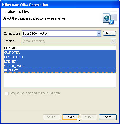Image resolution: width=120 pixels, height=124 pixels.
Task: Enable Copy driver and add to build path
Action: coord(7,93)
